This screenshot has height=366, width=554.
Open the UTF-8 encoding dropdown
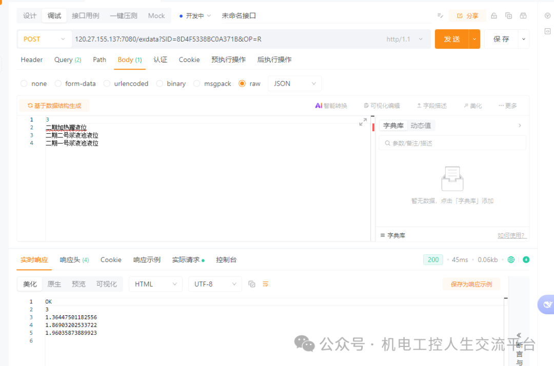tap(215, 284)
